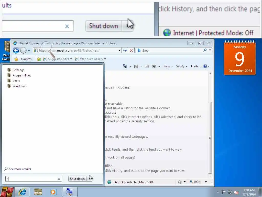Click the Windows Media Player taskbar icon
Screen dimensions: 262x197
click(53, 192)
